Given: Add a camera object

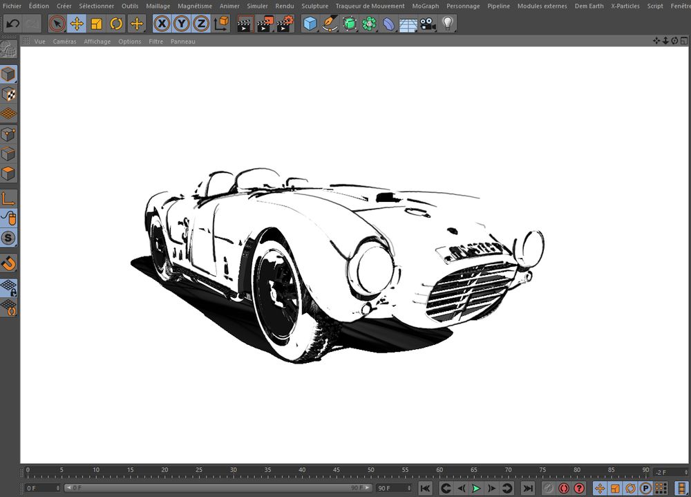Looking at the screenshot, I should point(428,24).
